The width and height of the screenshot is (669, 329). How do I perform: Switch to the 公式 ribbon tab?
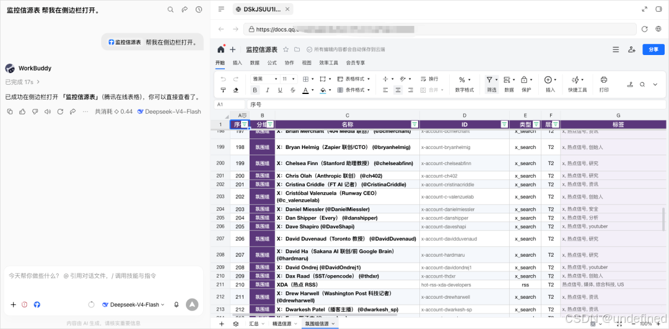click(x=272, y=62)
